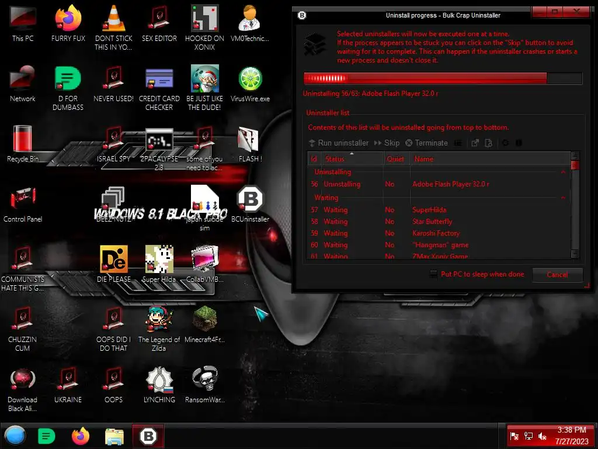Select the NEVER USED! desktop icon

(114, 84)
